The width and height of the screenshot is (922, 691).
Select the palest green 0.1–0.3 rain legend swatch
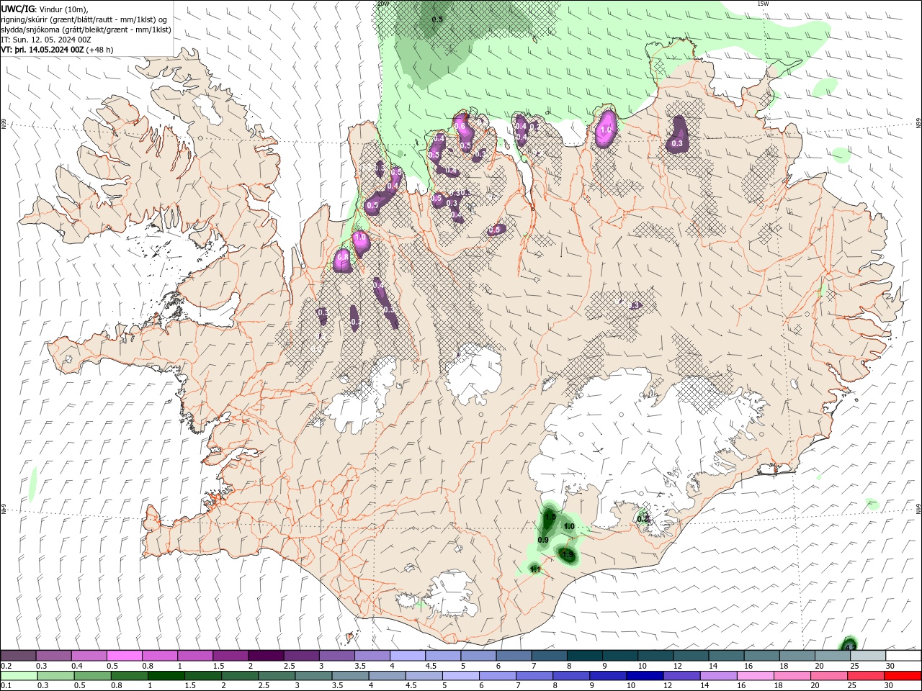coord(19,676)
